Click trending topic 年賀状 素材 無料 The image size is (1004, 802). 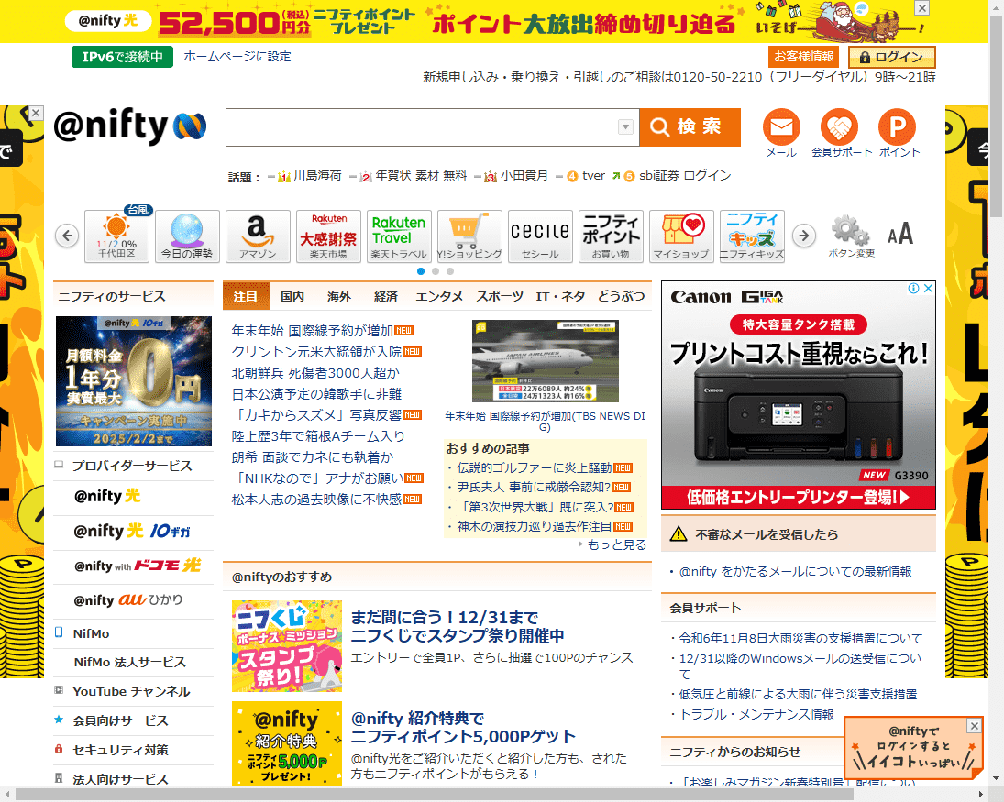pos(421,175)
